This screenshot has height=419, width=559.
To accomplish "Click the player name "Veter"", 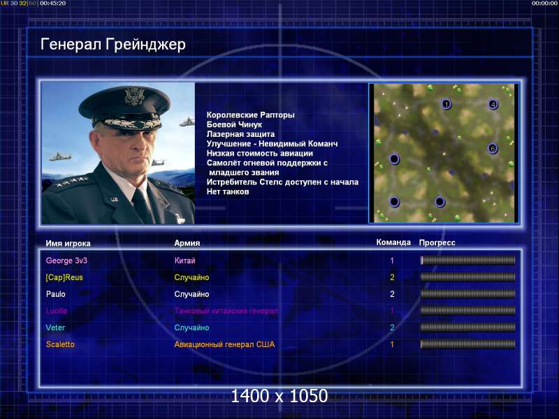I will (55, 328).
